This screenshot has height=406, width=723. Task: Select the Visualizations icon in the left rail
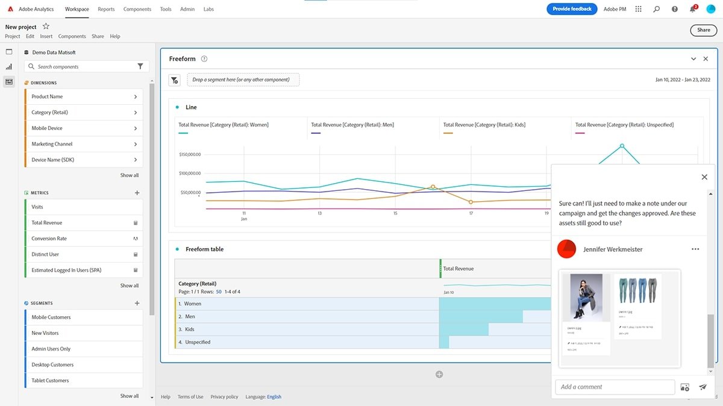(x=9, y=67)
